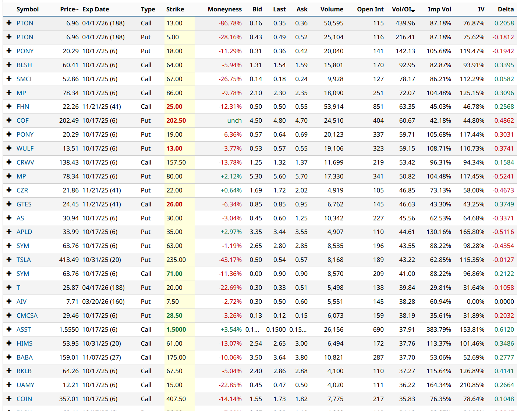Click the plus icon beside WULF

pyautogui.click(x=9, y=148)
